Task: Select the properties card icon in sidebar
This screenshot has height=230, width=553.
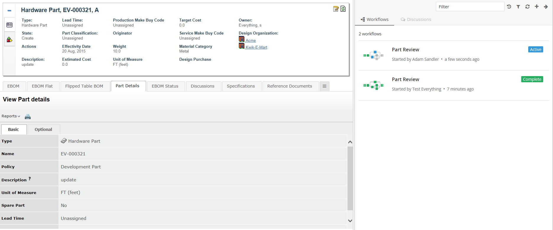Action: [9, 25]
